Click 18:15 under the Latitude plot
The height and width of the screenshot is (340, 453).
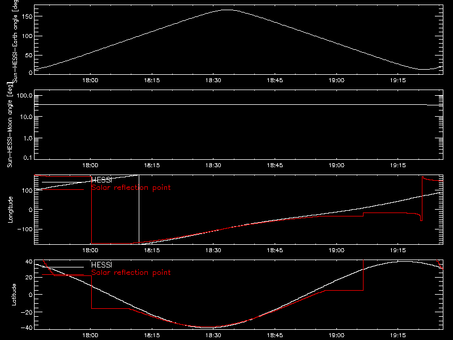coord(152,335)
